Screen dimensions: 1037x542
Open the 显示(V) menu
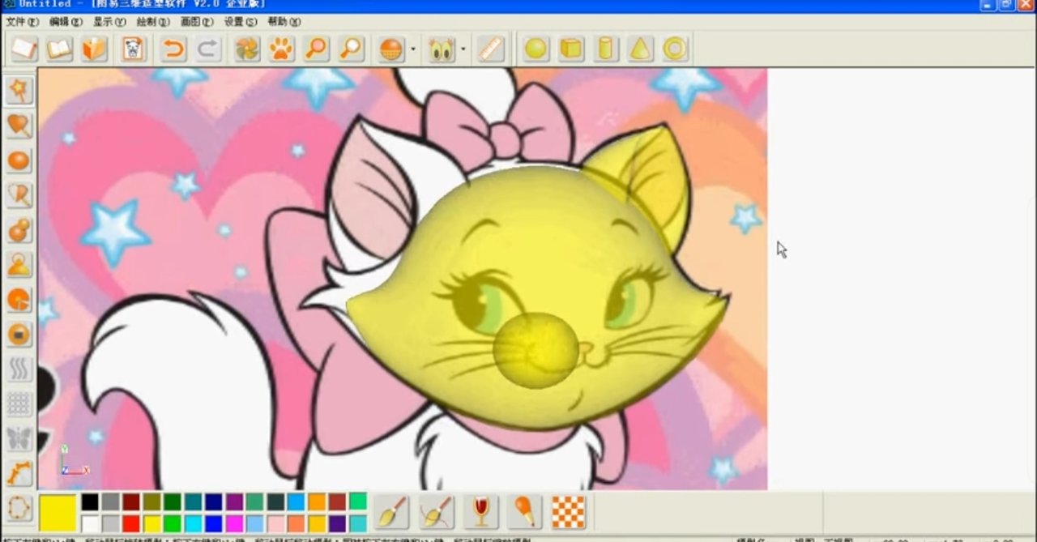pos(109,22)
